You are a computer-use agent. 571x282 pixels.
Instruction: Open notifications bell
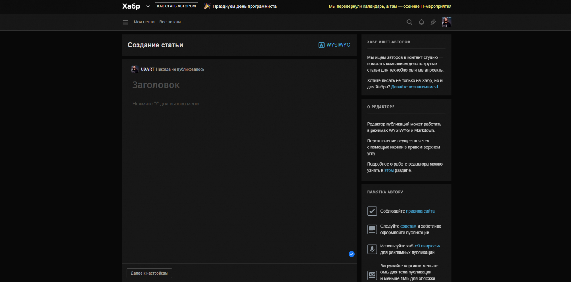(x=421, y=22)
